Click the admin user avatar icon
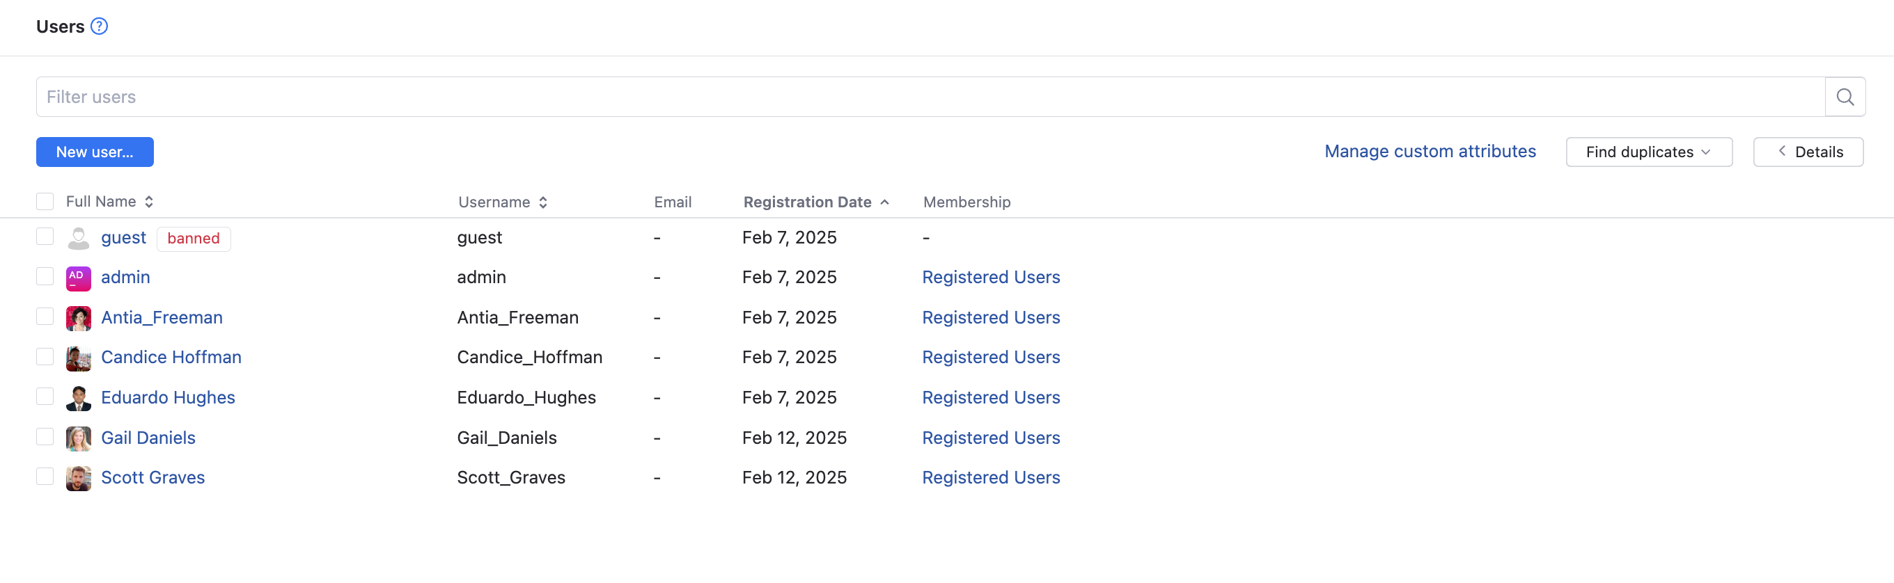 pos(79,278)
